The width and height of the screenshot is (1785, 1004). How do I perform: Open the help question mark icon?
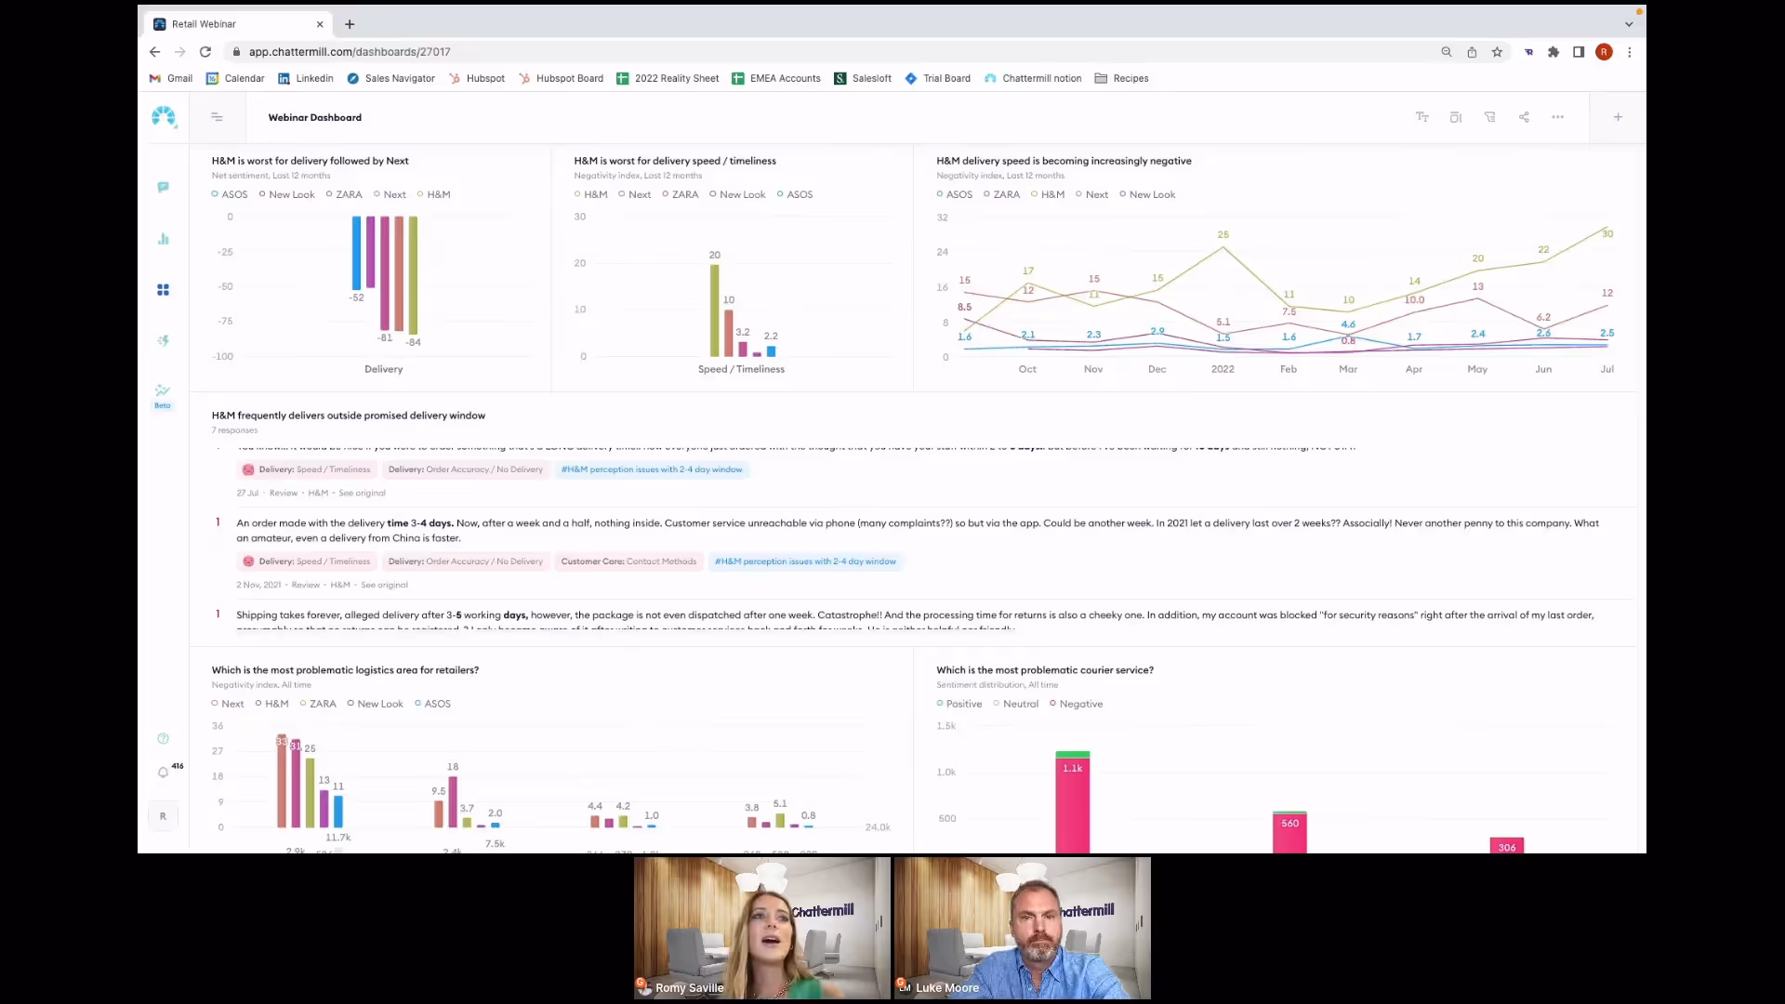163,739
